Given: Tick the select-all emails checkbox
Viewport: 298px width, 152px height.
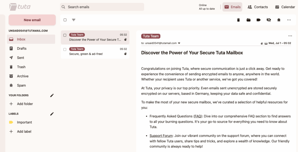Looking at the screenshot, I should pos(65,20).
